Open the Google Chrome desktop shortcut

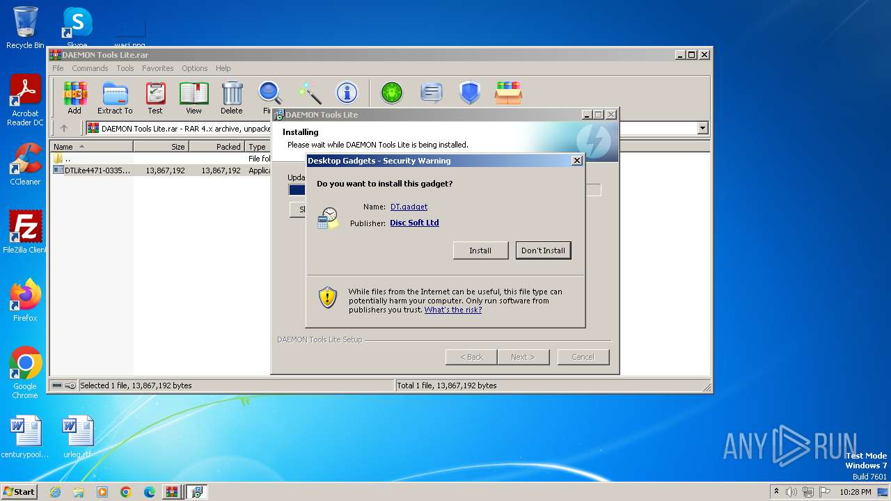[x=25, y=373]
